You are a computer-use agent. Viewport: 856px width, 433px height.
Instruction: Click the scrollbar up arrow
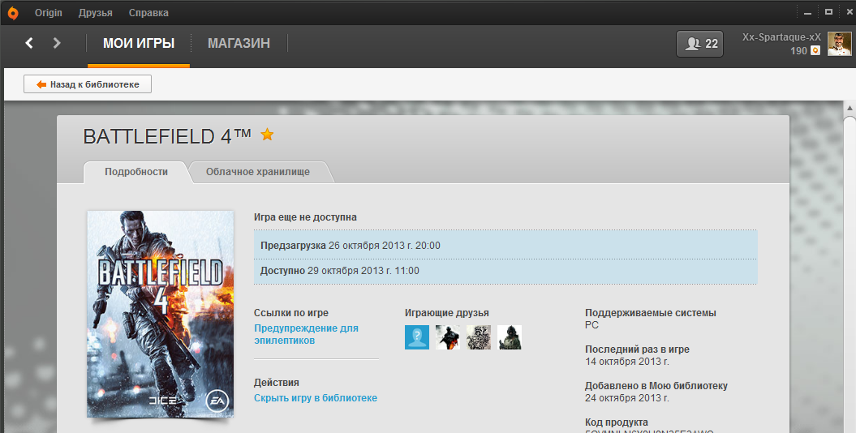pos(850,109)
